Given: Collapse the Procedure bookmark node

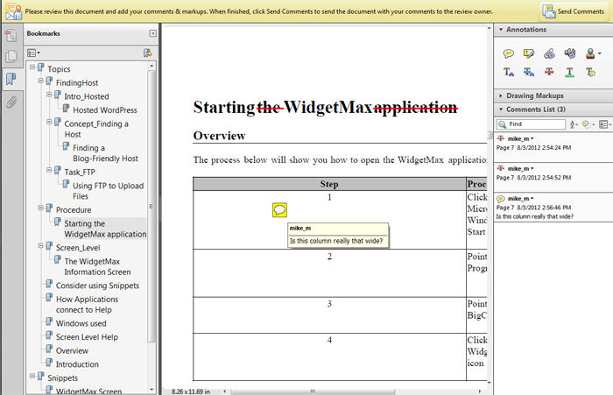Looking at the screenshot, I should coord(40,208).
